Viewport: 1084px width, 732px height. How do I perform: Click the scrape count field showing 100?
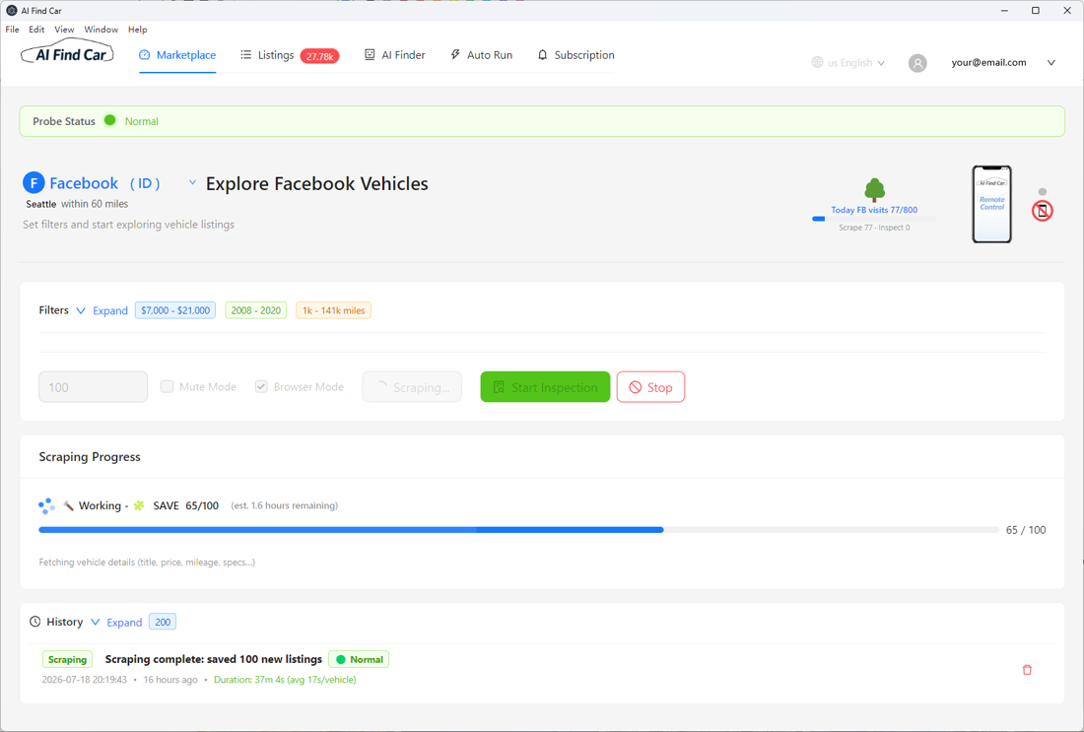(94, 387)
